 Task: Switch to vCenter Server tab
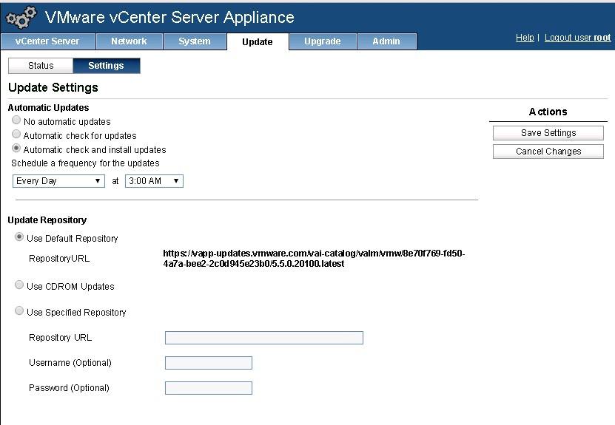coord(48,41)
